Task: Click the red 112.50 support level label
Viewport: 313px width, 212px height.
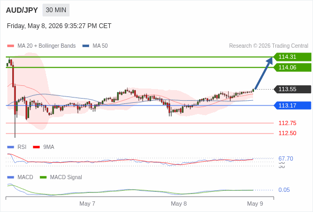Action: tap(287, 133)
